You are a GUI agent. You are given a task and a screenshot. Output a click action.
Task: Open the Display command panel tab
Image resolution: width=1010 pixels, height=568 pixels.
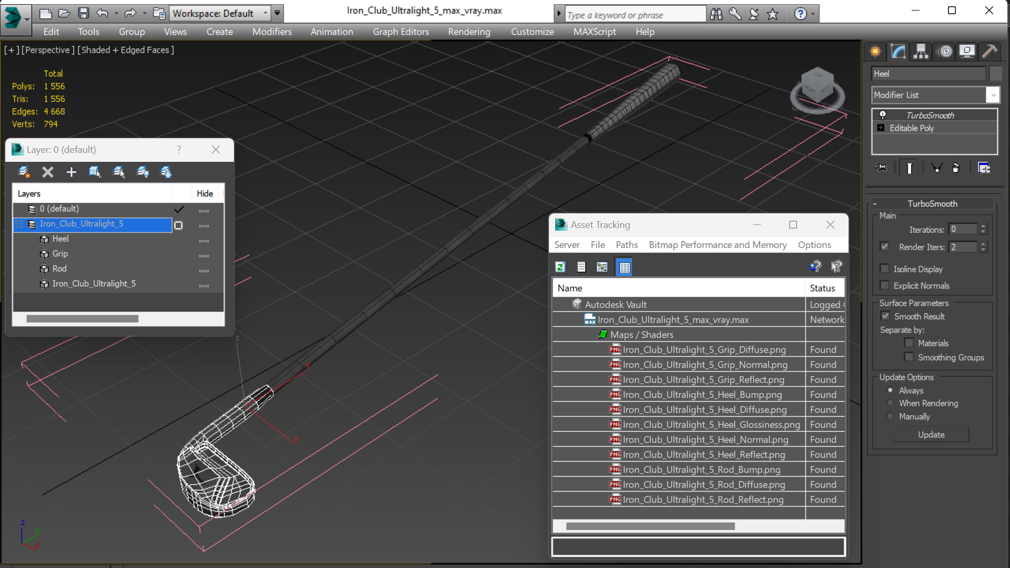tap(967, 51)
